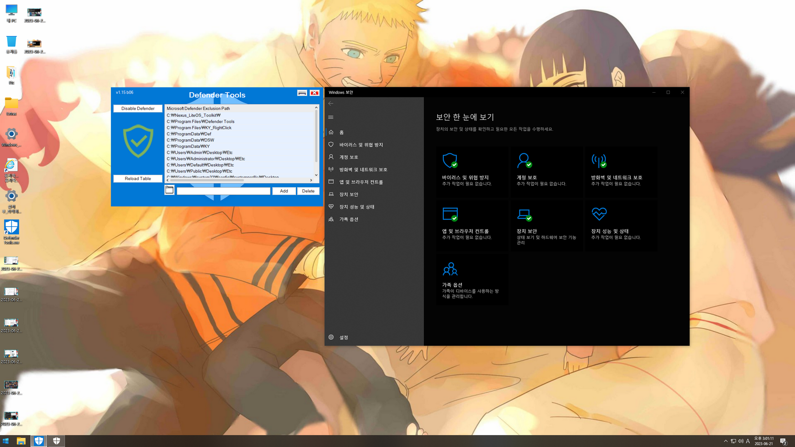Show hidden system tray icons
The image size is (795, 447).
[726, 441]
